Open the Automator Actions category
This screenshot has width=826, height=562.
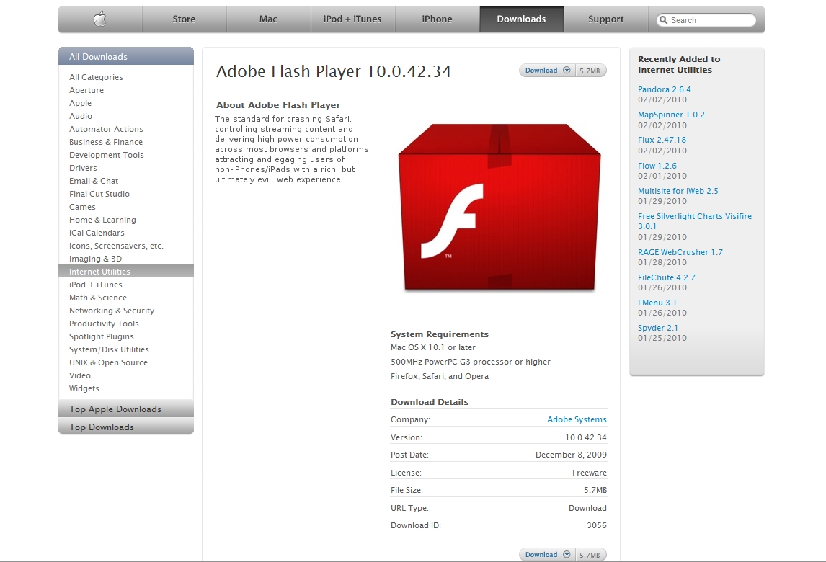pos(106,129)
